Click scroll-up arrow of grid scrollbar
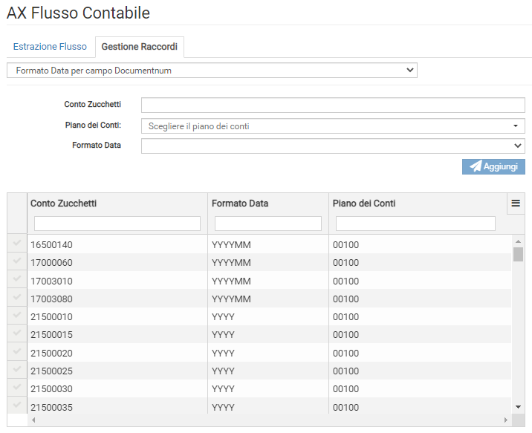Image resolution: width=532 pixels, height=433 pixels. [518, 241]
